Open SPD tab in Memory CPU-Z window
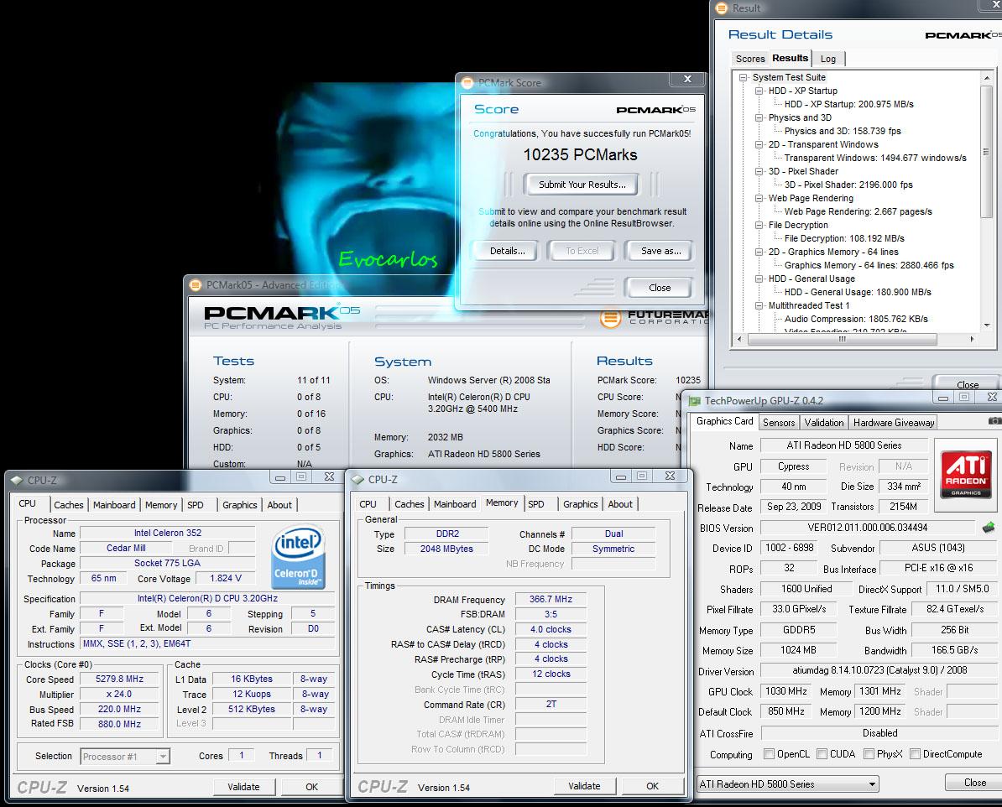Viewport: 1002px width, 807px height. [536, 504]
